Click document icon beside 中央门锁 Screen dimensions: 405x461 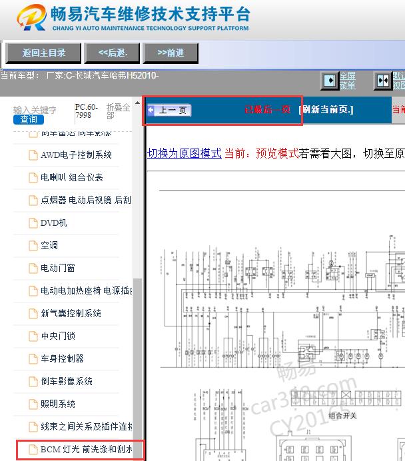coord(33,336)
